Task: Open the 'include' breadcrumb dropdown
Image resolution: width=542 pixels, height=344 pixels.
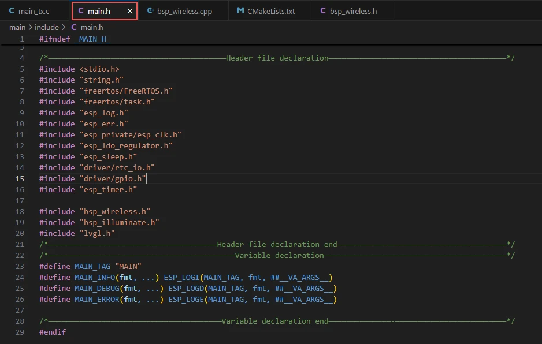Action: click(x=47, y=27)
